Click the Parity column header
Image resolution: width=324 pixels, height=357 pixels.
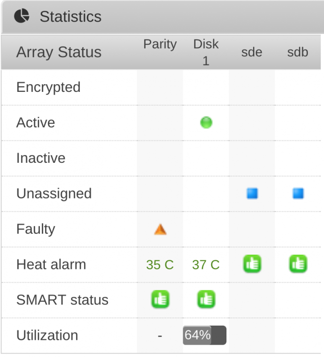(x=160, y=44)
